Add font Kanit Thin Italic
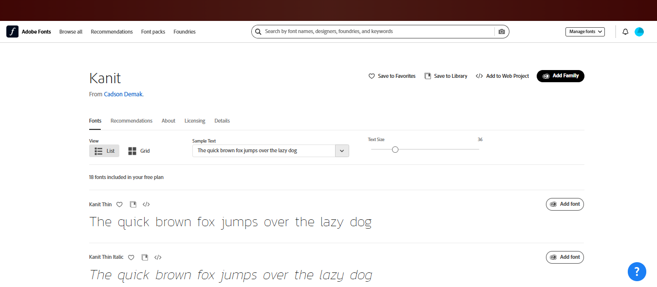This screenshot has width=657, height=287. pyautogui.click(x=565, y=257)
